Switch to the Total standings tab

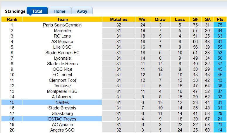[x=37, y=11]
